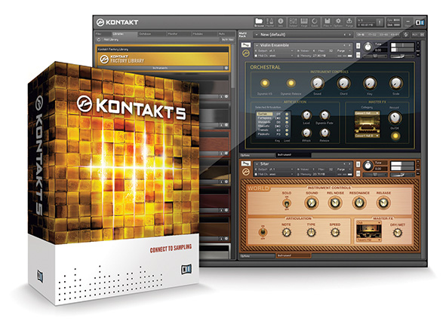Click the Native Instruments logo icon
This screenshot has width=446, height=333.
[x=420, y=22]
